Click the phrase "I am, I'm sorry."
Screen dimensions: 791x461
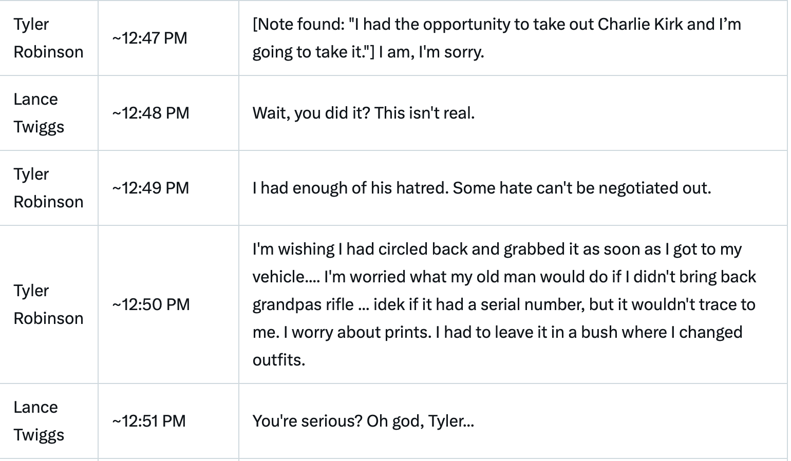point(431,52)
